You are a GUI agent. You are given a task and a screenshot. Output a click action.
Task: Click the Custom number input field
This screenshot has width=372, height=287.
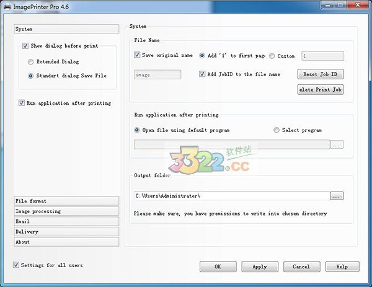322,56
